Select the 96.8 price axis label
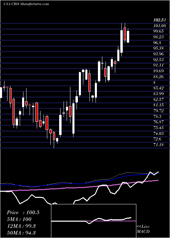The height and width of the screenshot is (238, 170). (x=157, y=43)
